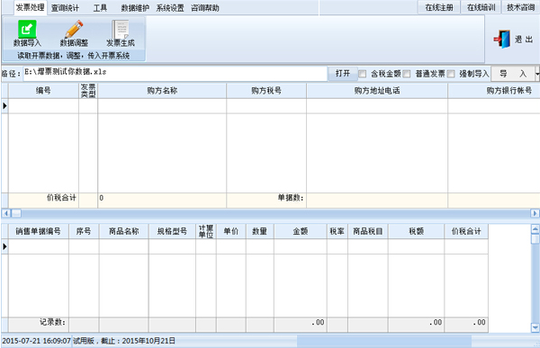Screen dimensions: 540x348
Task: Click down arrow of lower table scrollbar
Action: (x=535, y=327)
